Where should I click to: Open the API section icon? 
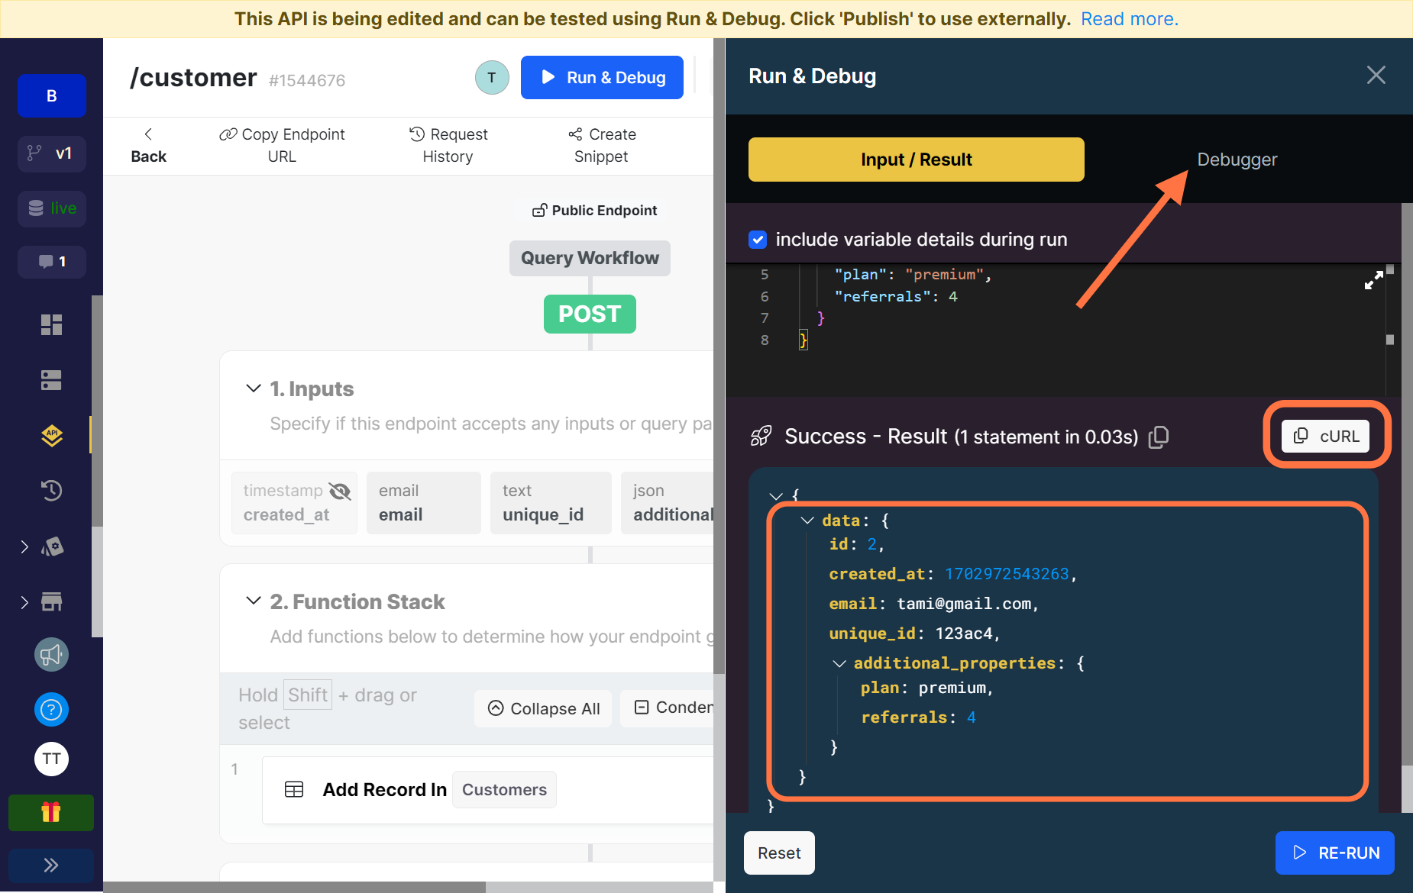point(51,435)
